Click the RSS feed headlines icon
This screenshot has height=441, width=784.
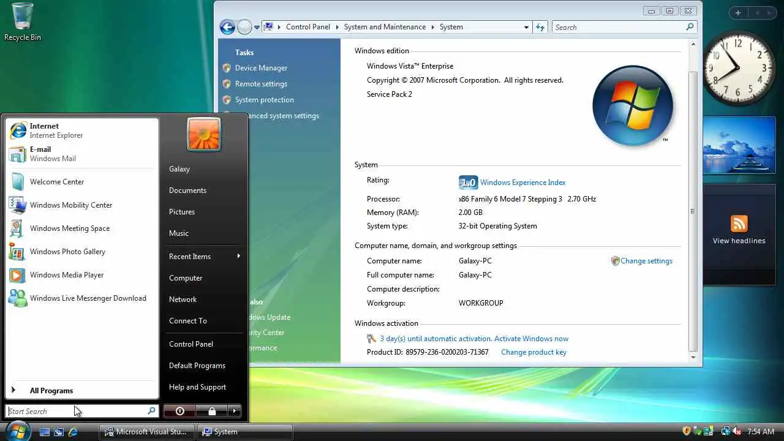point(739,224)
